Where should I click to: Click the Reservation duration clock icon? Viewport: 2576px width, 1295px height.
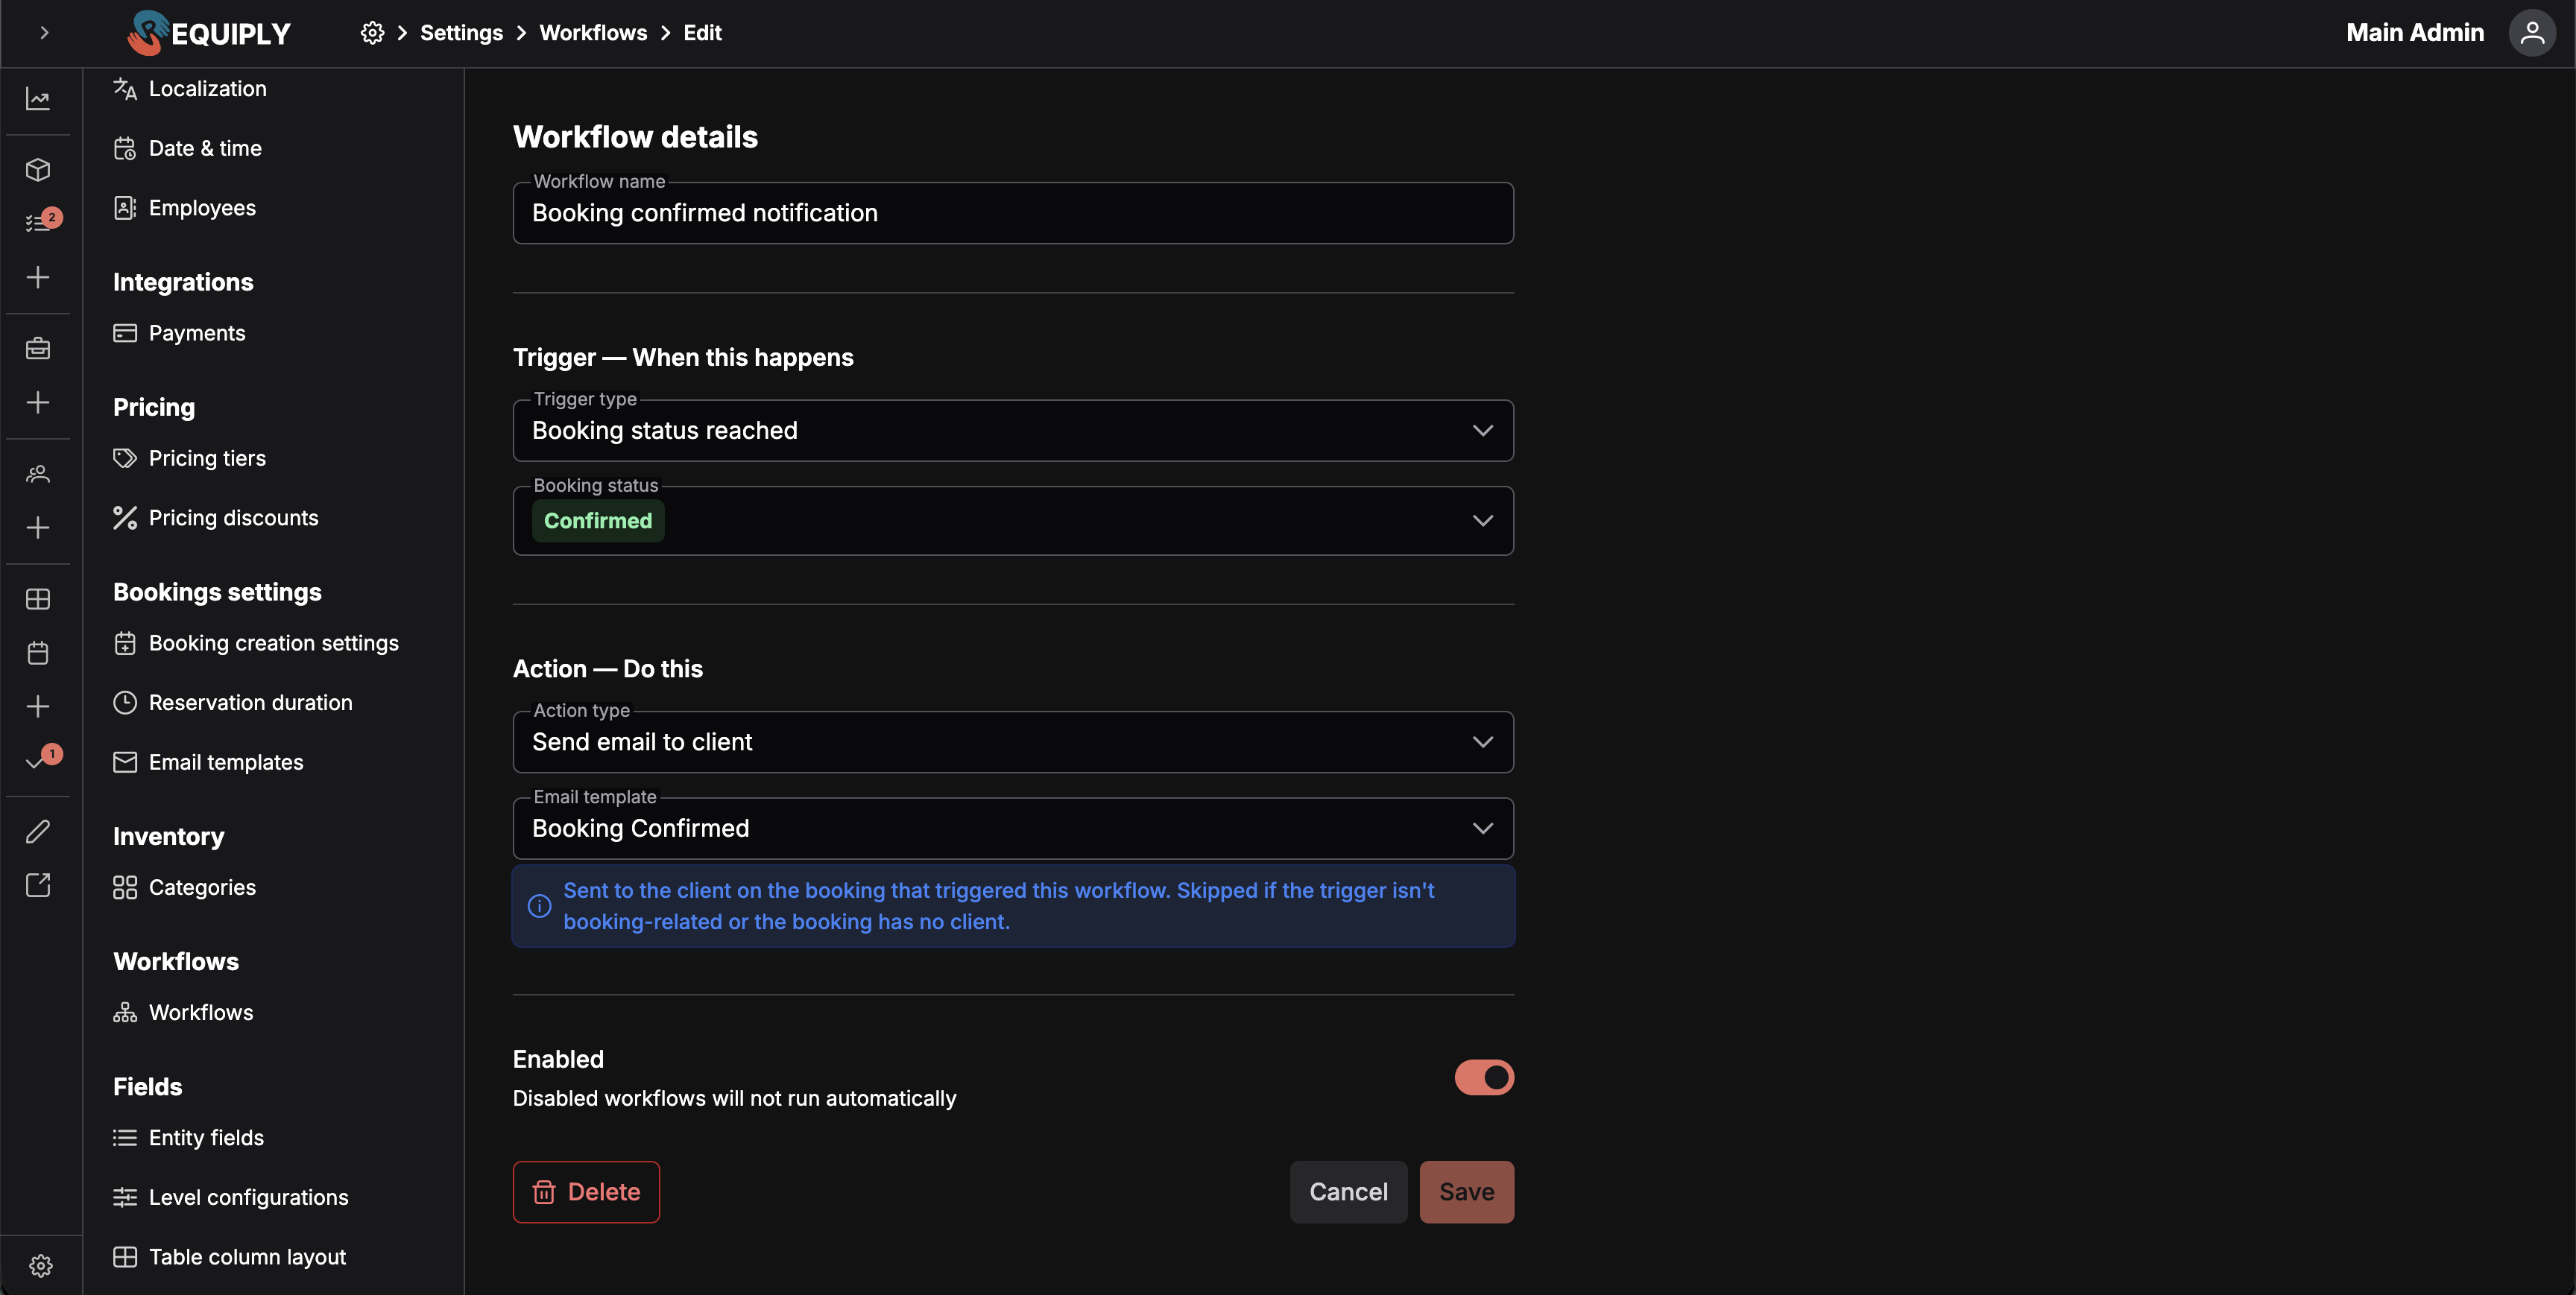click(x=125, y=703)
